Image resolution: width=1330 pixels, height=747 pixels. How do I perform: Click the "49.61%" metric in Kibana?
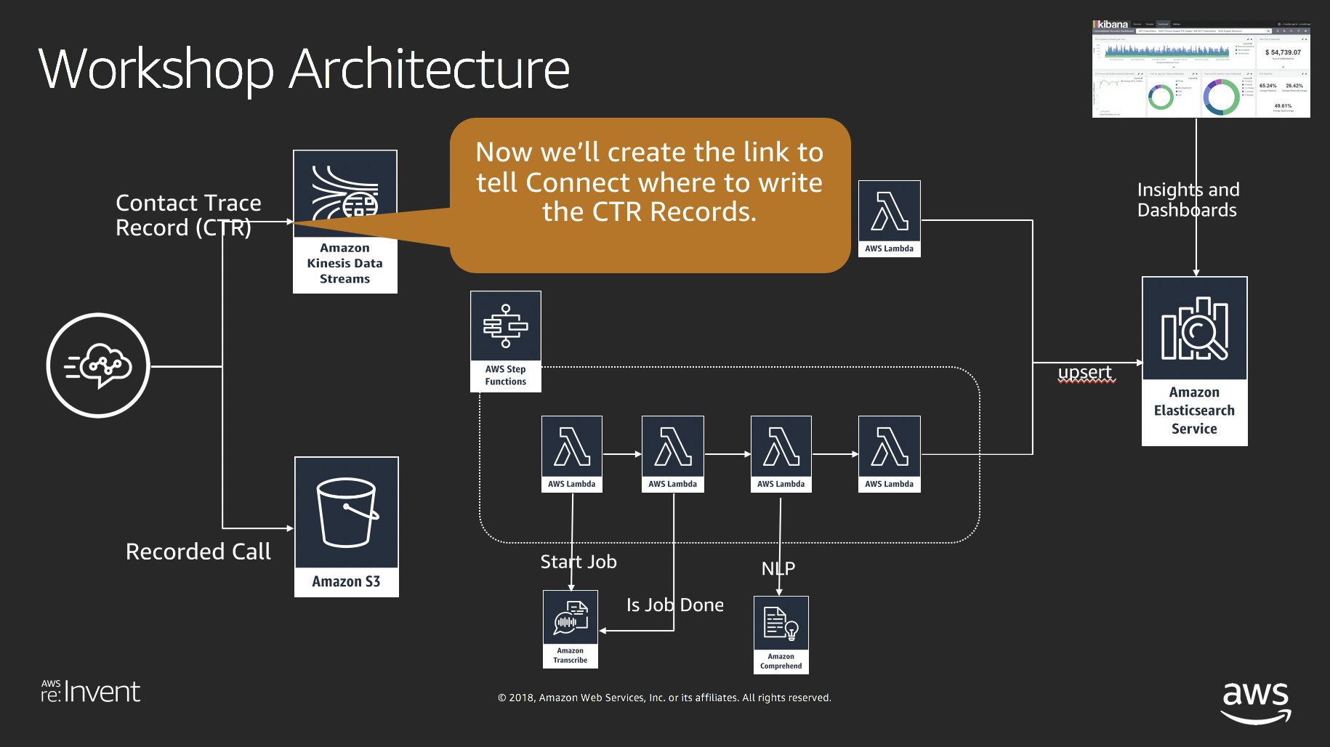(x=1283, y=106)
